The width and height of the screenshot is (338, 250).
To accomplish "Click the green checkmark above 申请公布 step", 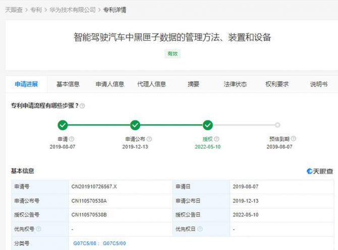I will (x=135, y=125).
